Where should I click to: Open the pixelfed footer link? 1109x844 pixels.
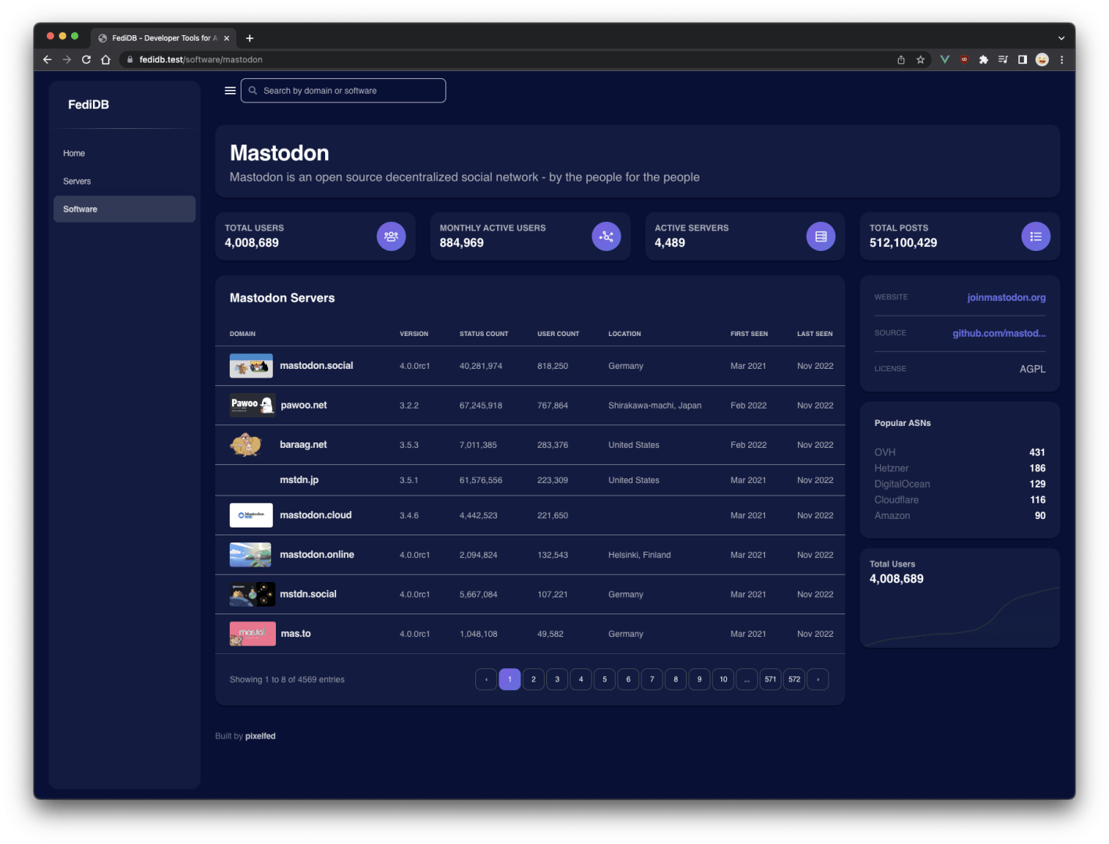(260, 736)
